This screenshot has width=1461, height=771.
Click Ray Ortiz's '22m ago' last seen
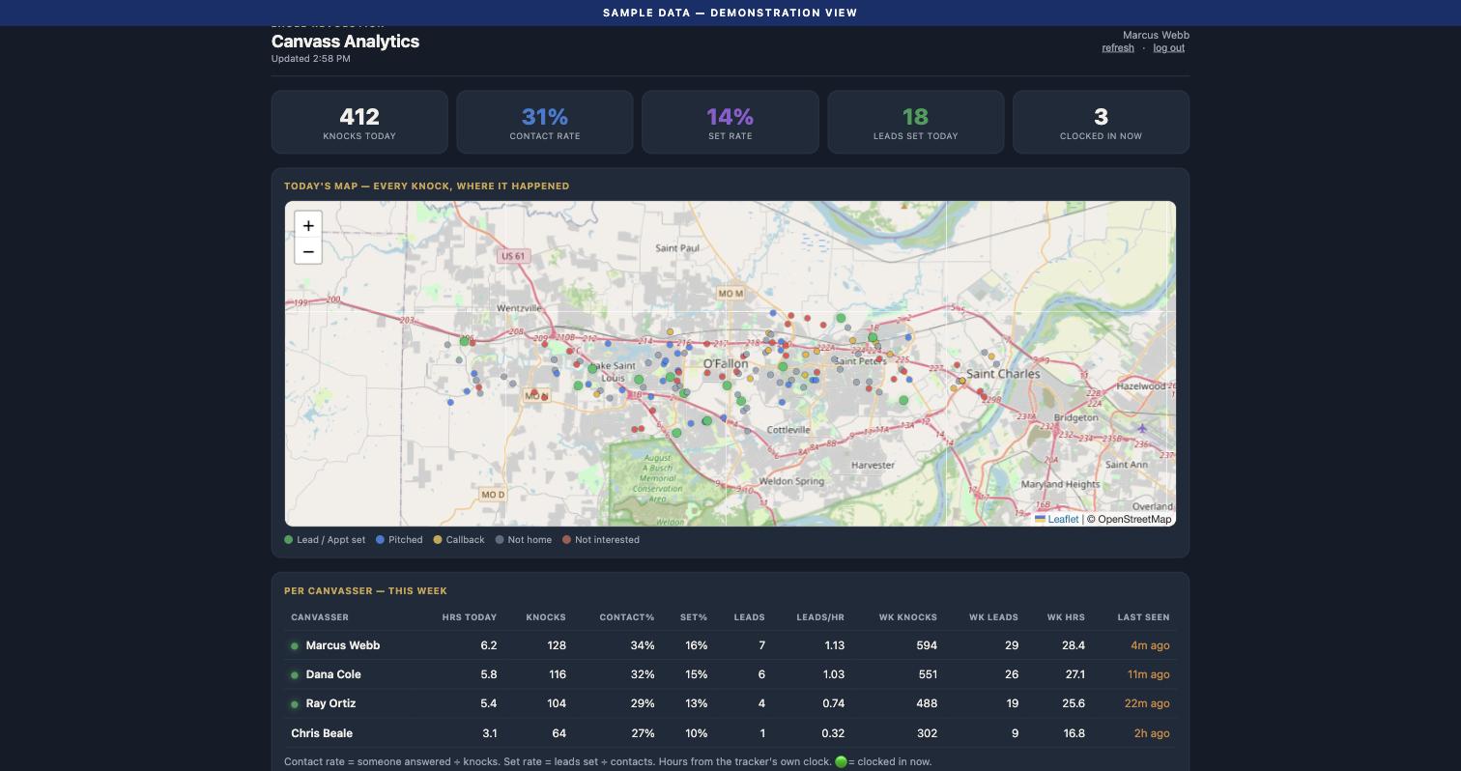coord(1147,703)
